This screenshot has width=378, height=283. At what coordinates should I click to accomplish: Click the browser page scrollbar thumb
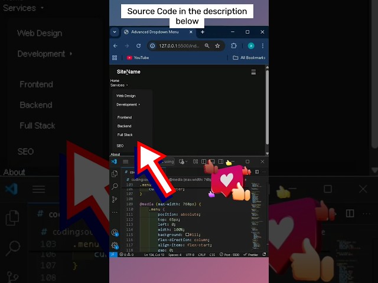tap(267, 107)
